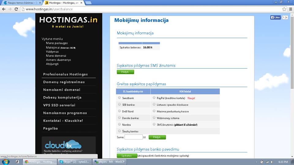Switch to the Naujos temos kūrimas tab
This screenshot has height=165, width=294.
(21, 3)
